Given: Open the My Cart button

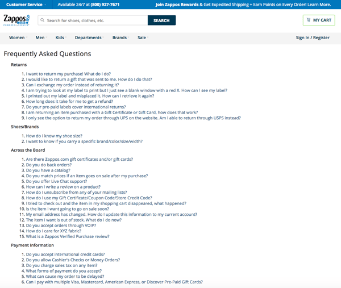Looking at the screenshot, I should (x=319, y=20).
